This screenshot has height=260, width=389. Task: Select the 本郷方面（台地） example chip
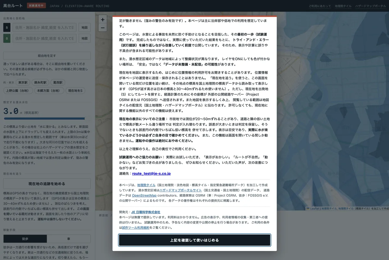pos(49,90)
